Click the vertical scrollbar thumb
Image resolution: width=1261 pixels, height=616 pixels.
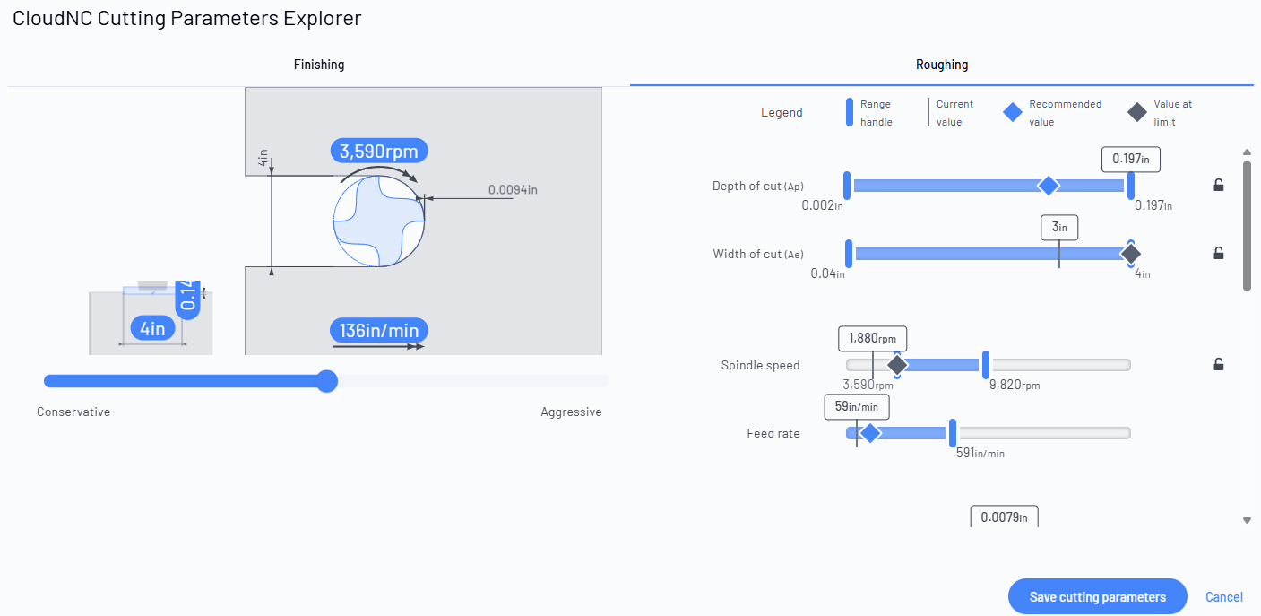pos(1247,226)
